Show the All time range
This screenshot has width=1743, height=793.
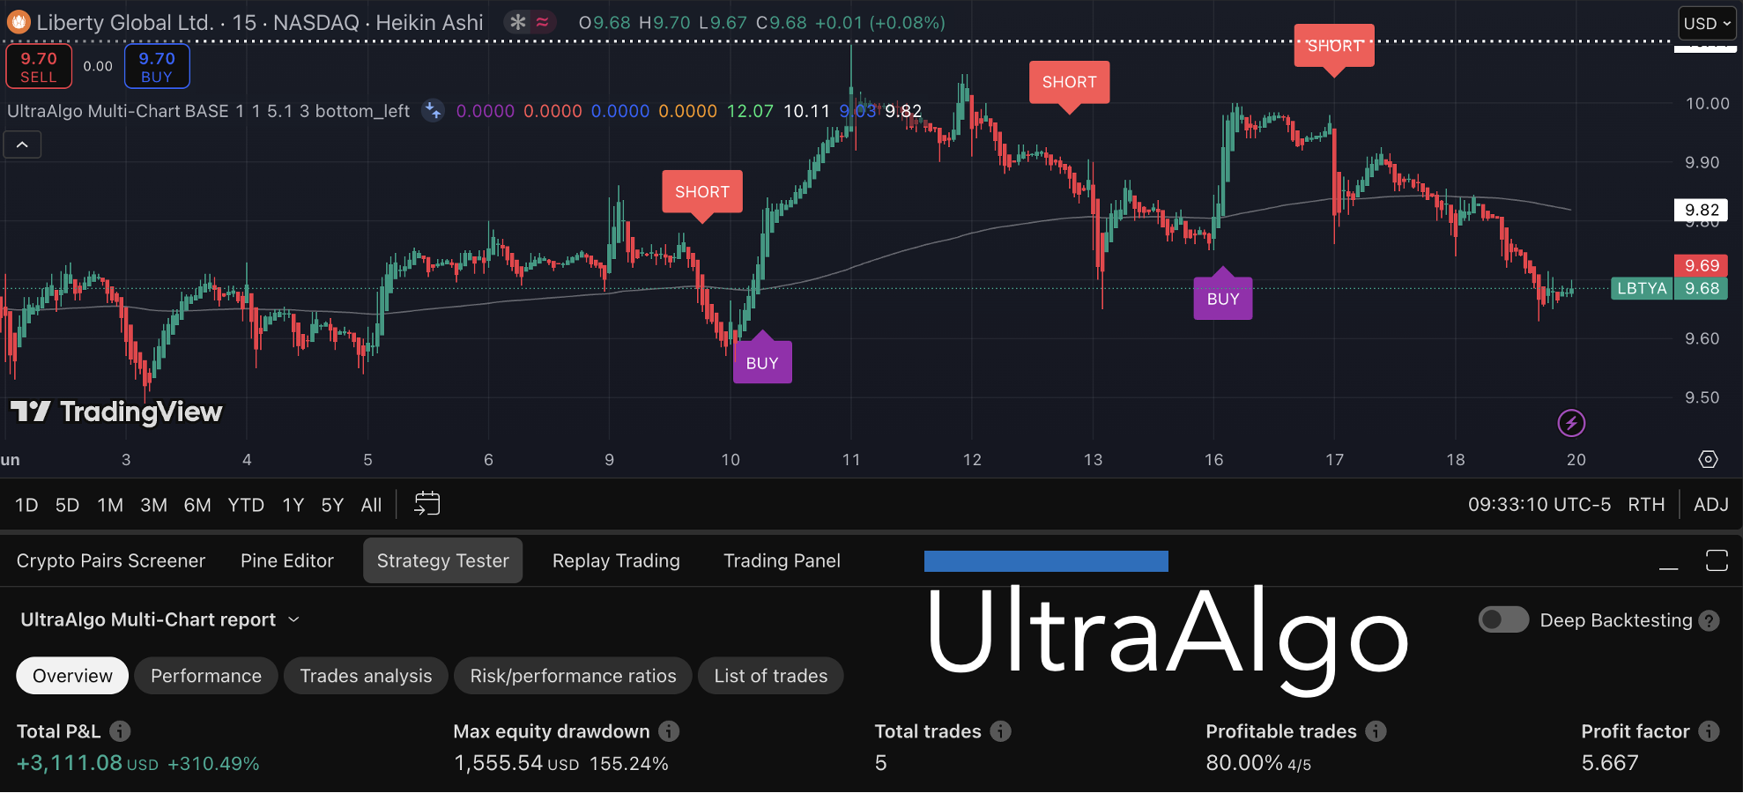point(371,505)
